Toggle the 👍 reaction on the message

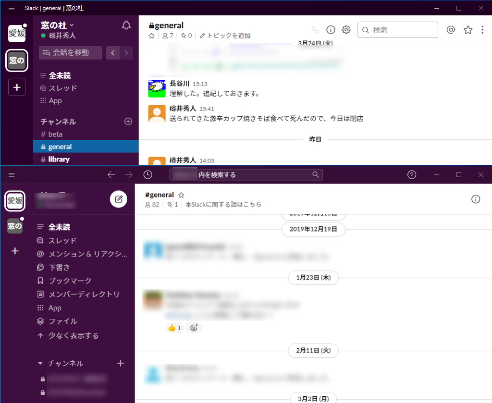click(174, 327)
